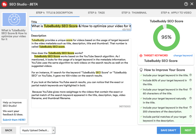
Task: Click checkmark of 'Include your target keyword in the title'
Action: click(x=141, y=75)
